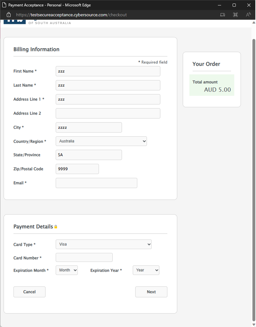Screen dimensions: 256x327
Task: Open the app/extensions icon in address bar
Action: click(x=235, y=15)
